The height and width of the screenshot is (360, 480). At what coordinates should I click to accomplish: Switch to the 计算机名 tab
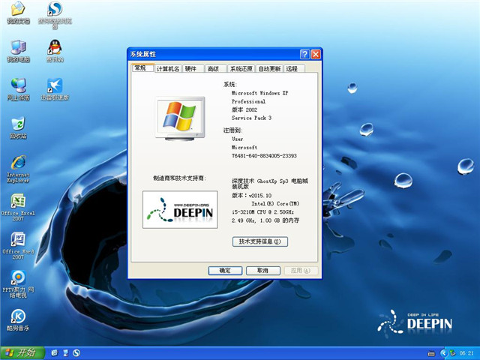[168, 69]
